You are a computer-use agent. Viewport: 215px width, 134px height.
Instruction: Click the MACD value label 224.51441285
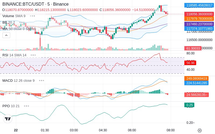click(x=196, y=83)
